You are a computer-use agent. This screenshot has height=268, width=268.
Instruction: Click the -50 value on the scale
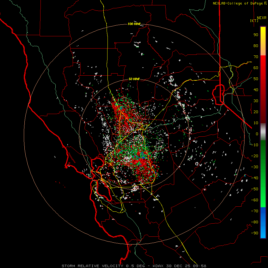255,189
